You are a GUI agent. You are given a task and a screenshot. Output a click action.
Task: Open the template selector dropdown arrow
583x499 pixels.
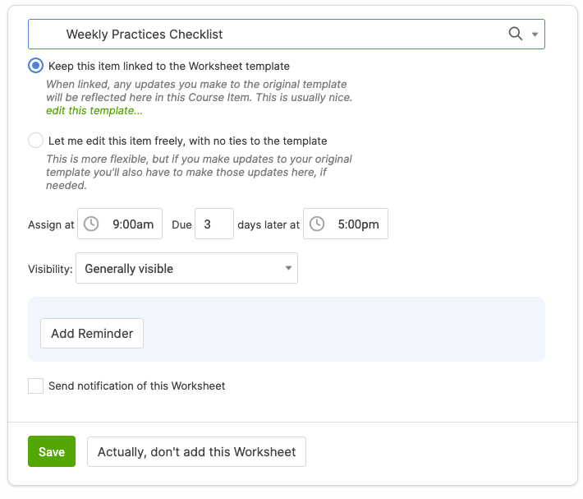click(535, 35)
